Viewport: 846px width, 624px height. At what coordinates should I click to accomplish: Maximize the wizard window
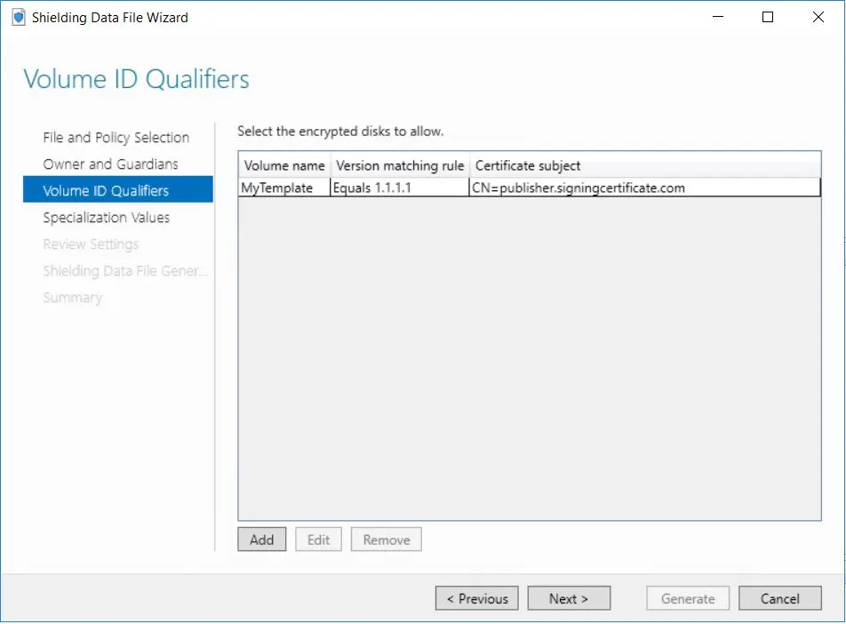tap(768, 17)
